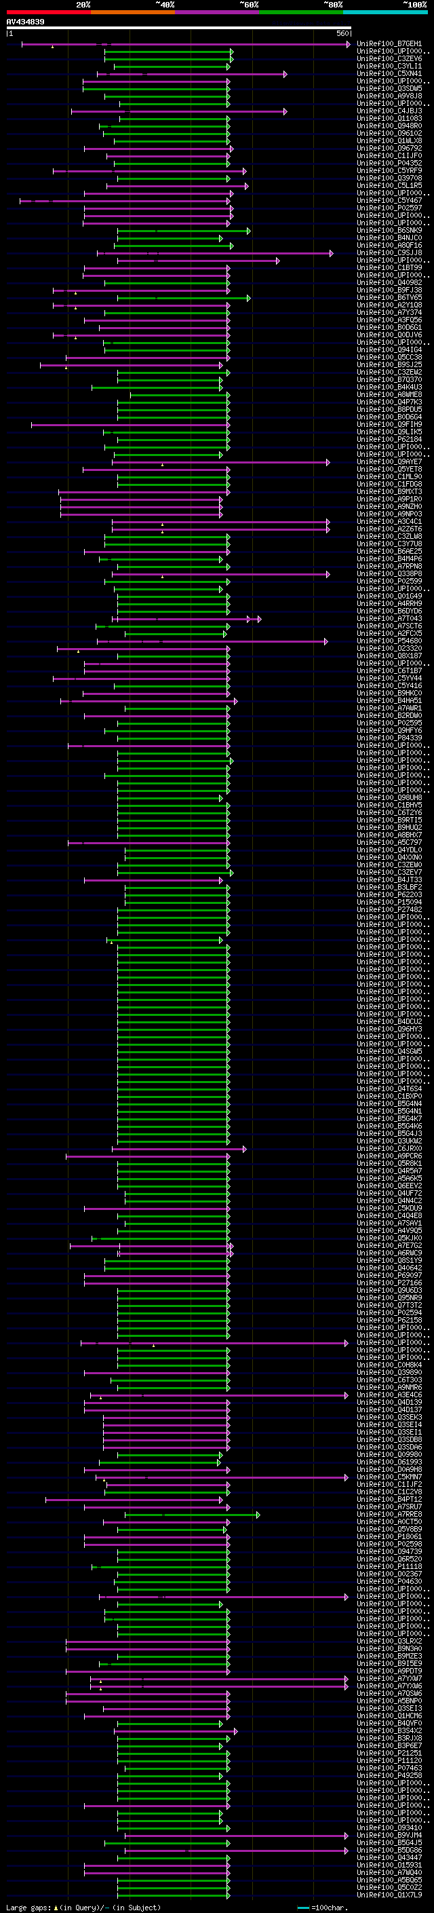Select the UniRef100_Q96792 entry
This screenshot has height=1913, width=434.
[x=389, y=149]
